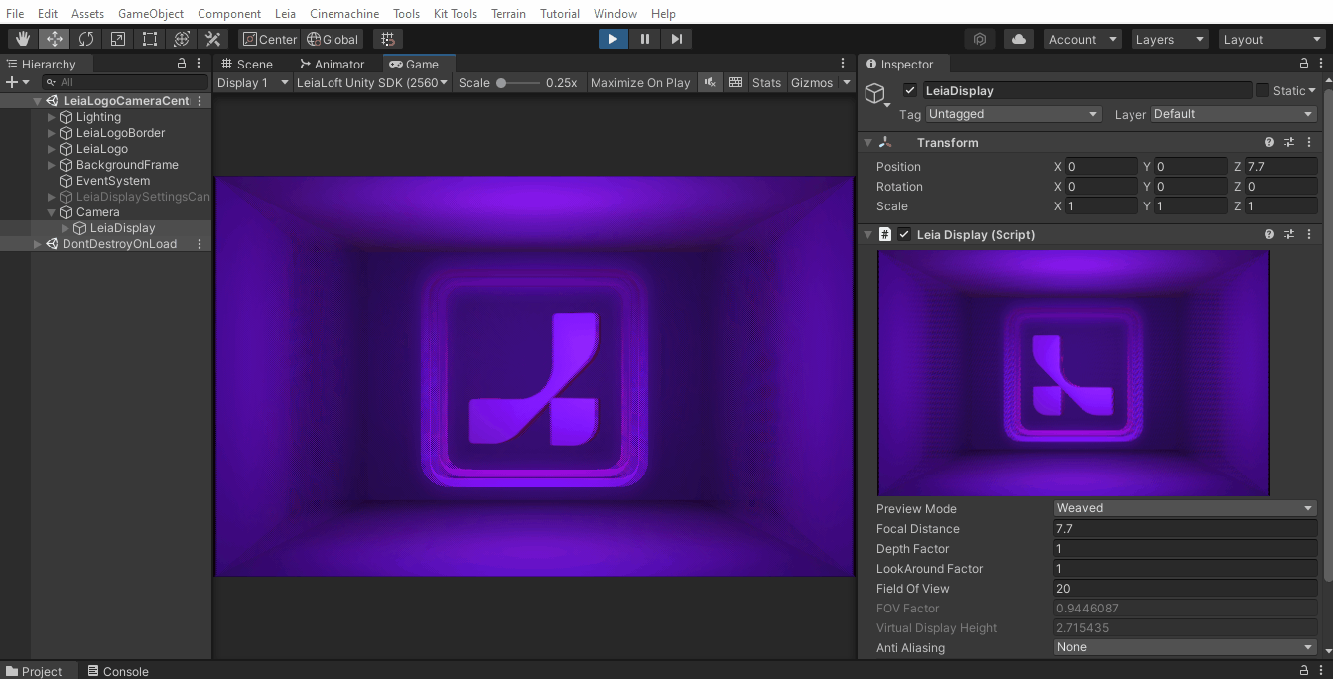Click the GameObject cube icon in Inspector
Screen dimensions: 1333x679
click(875, 94)
